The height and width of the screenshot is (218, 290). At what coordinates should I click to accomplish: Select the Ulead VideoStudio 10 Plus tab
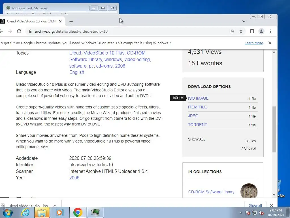pos(31,21)
